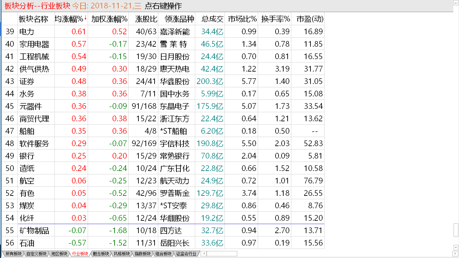Click leading stock 宇信科技
Viewport: 459px width, 258px height.
point(175,143)
